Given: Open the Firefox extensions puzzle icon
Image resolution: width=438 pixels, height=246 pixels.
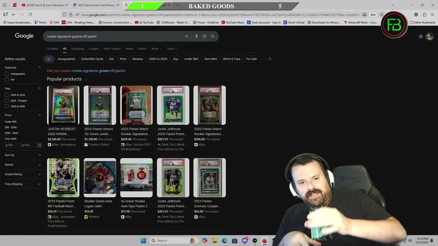Looking at the screenshot, I should [424, 15].
